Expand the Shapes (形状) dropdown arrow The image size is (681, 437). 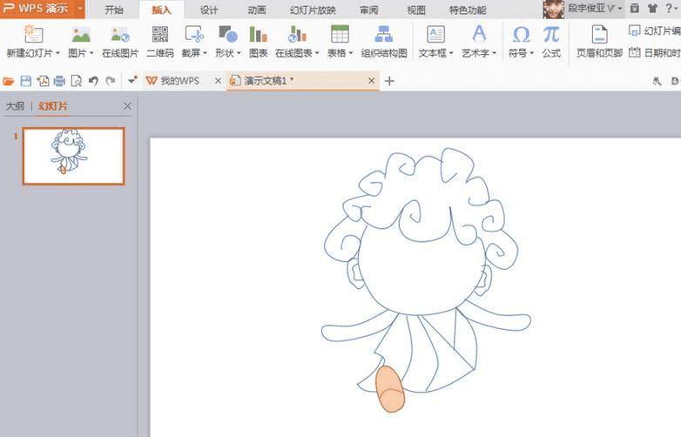click(x=239, y=53)
